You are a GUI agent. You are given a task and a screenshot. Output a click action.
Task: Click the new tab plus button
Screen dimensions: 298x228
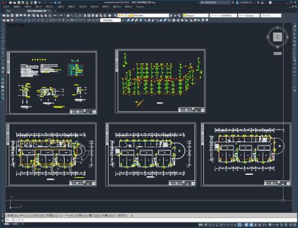(x=55, y=11)
